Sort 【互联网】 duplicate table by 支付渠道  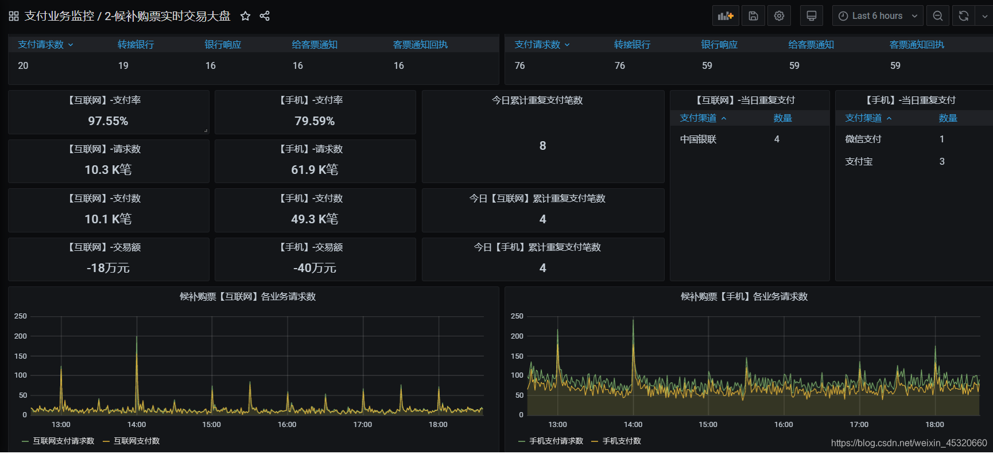pos(703,118)
